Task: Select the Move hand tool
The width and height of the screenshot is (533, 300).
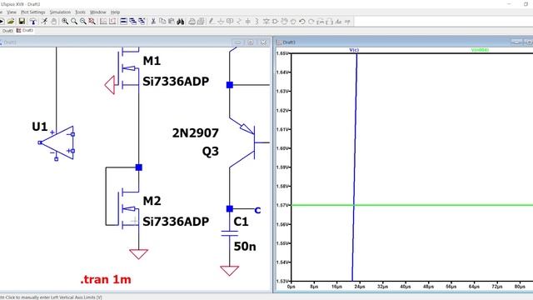Action: pyautogui.click(x=284, y=22)
